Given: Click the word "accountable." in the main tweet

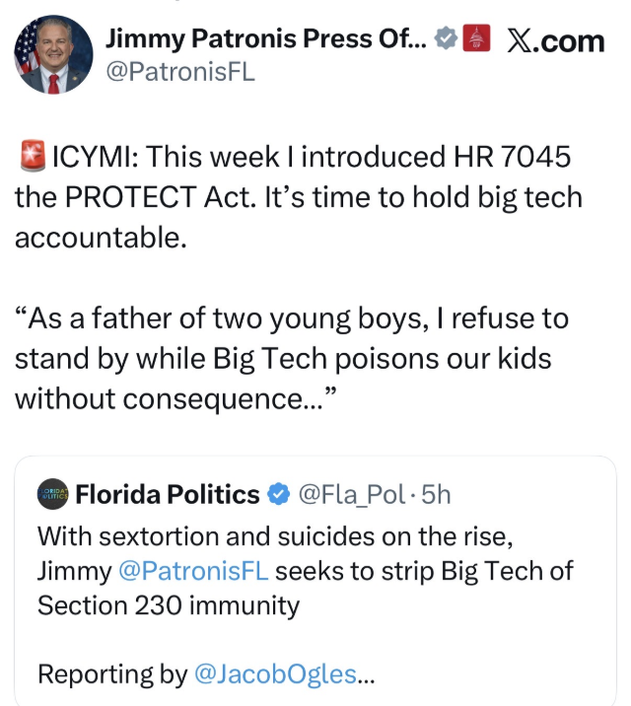Looking at the screenshot, I should (101, 238).
